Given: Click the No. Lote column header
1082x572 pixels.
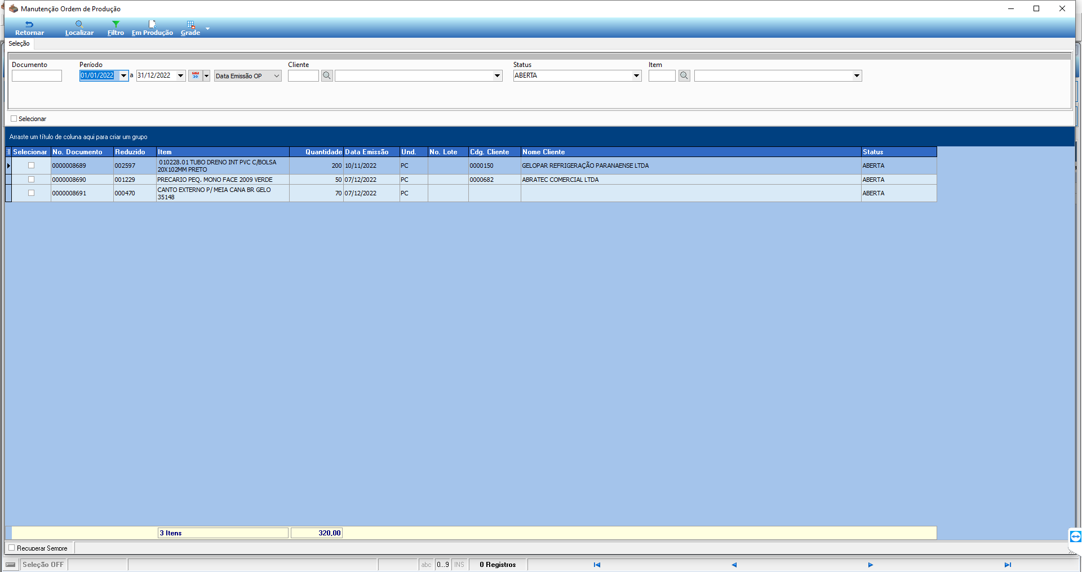Looking at the screenshot, I should (448, 152).
